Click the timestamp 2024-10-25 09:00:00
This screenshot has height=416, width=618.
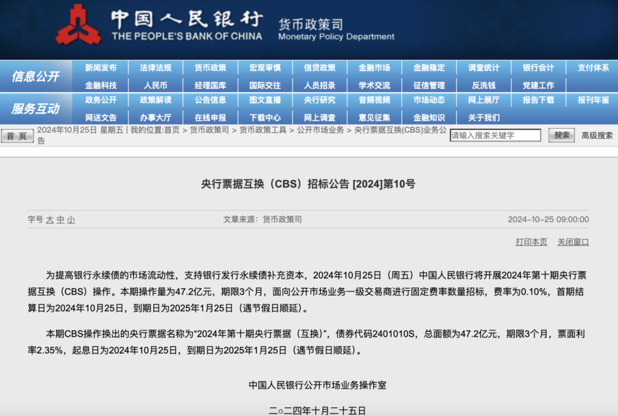point(548,220)
